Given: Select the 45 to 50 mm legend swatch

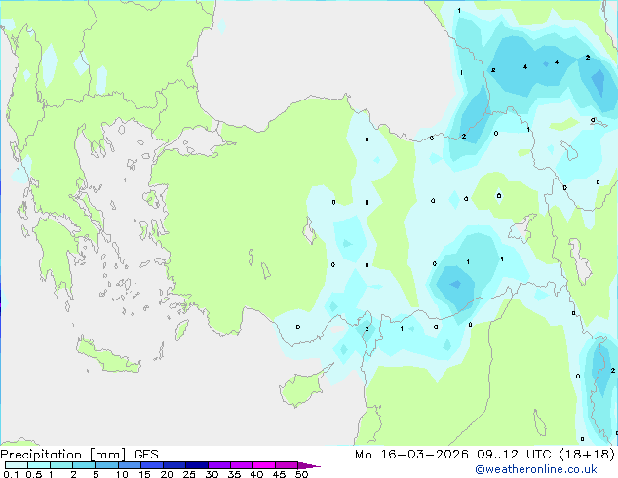Looking at the screenshot, I should pos(287,465).
